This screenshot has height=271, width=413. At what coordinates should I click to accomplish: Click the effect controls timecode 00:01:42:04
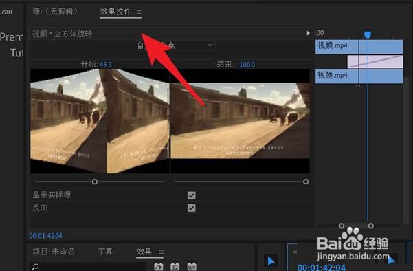[45, 236]
